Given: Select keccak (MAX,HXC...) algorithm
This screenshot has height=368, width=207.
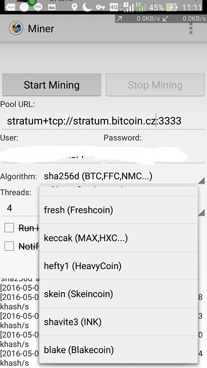Looking at the screenshot, I should point(118,238).
